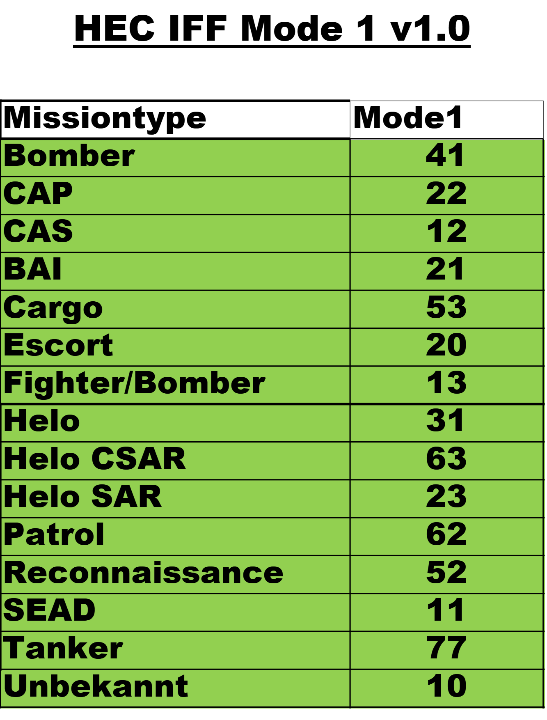
Task: Select the Missiontype column header
Action: 105,119
